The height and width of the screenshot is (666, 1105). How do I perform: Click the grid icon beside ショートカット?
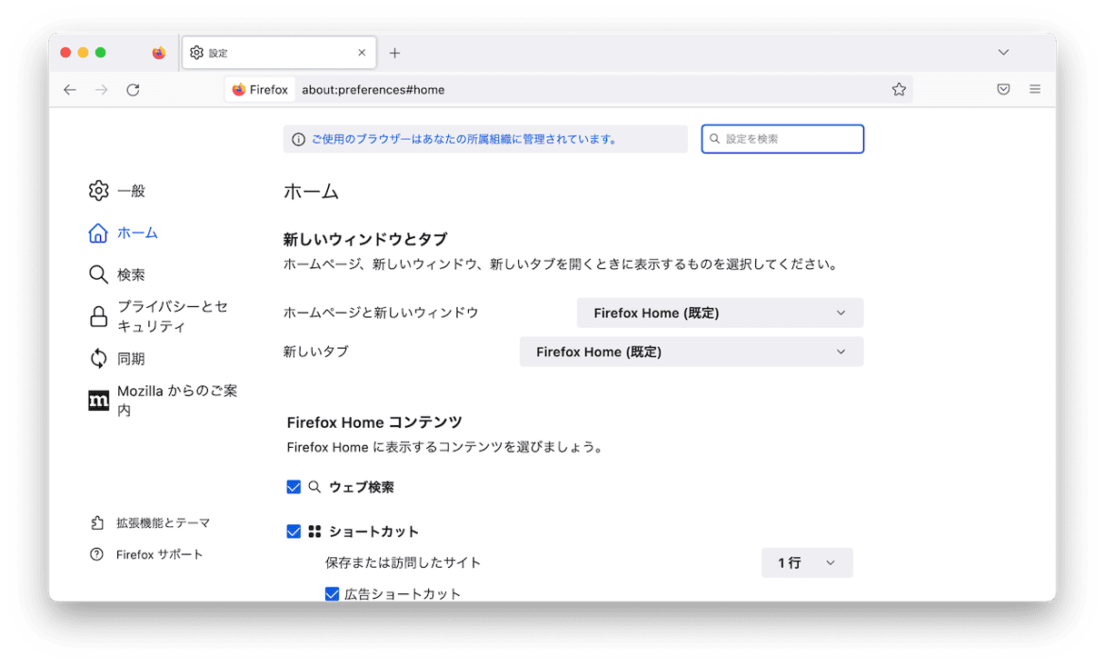314,532
